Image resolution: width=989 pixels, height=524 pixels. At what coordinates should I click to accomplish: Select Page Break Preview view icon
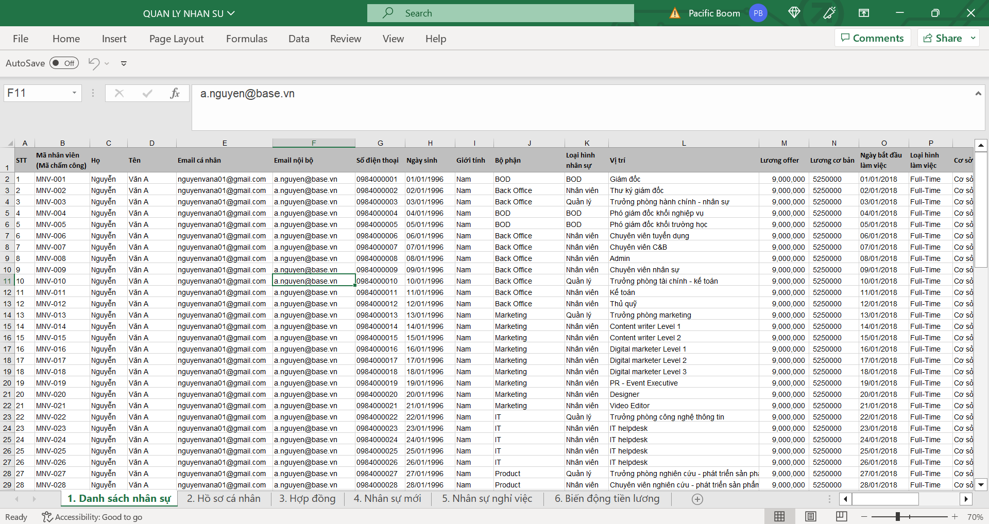[842, 516]
